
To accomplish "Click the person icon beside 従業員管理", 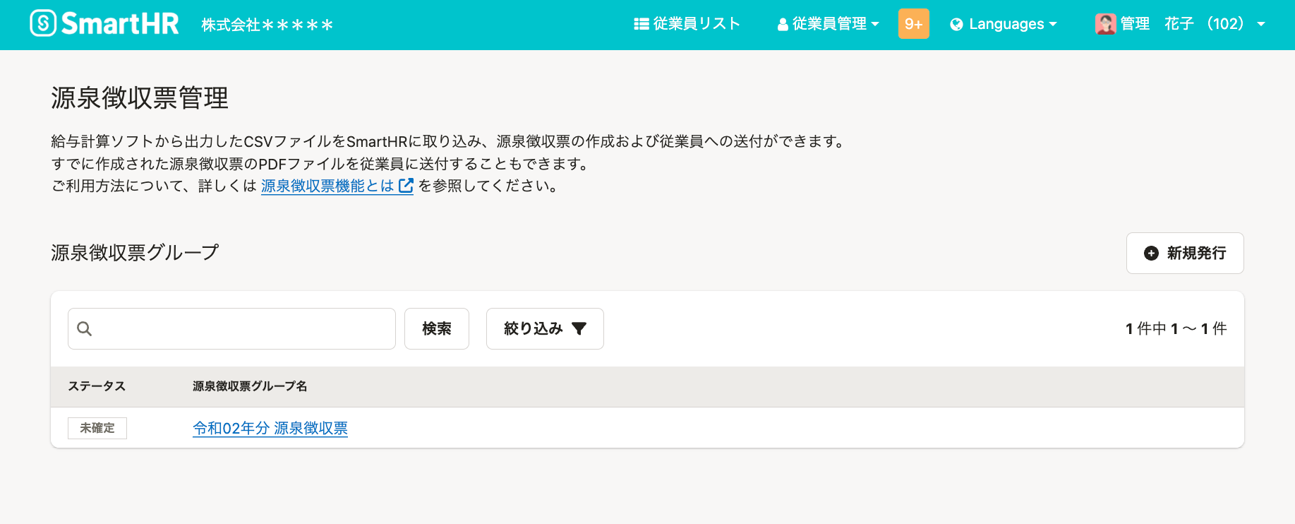I will [x=782, y=25].
